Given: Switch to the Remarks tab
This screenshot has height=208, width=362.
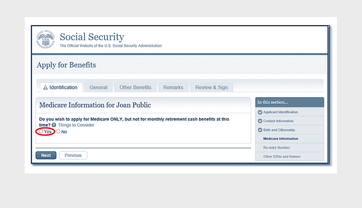Looking at the screenshot, I should click(x=173, y=87).
